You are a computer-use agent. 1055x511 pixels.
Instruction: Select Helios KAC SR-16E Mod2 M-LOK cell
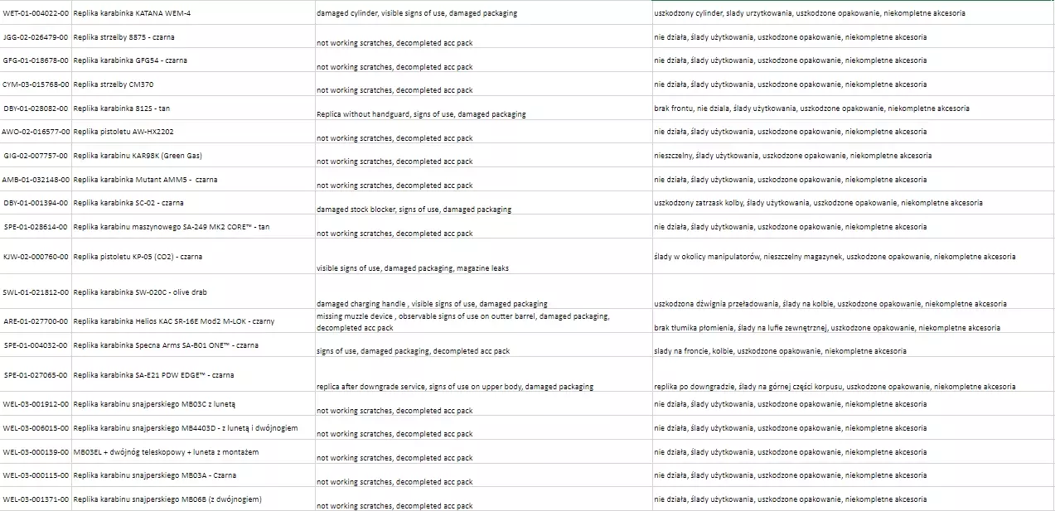(173, 321)
